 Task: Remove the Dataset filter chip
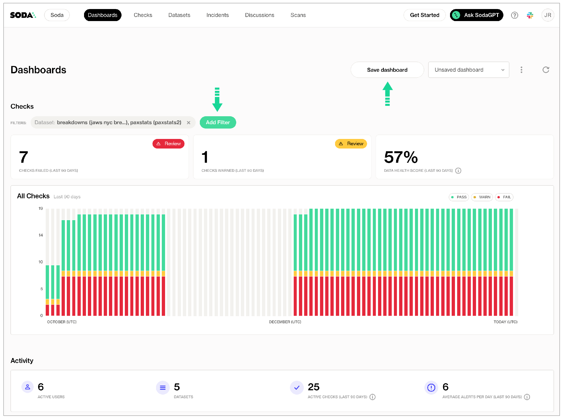[x=189, y=123]
